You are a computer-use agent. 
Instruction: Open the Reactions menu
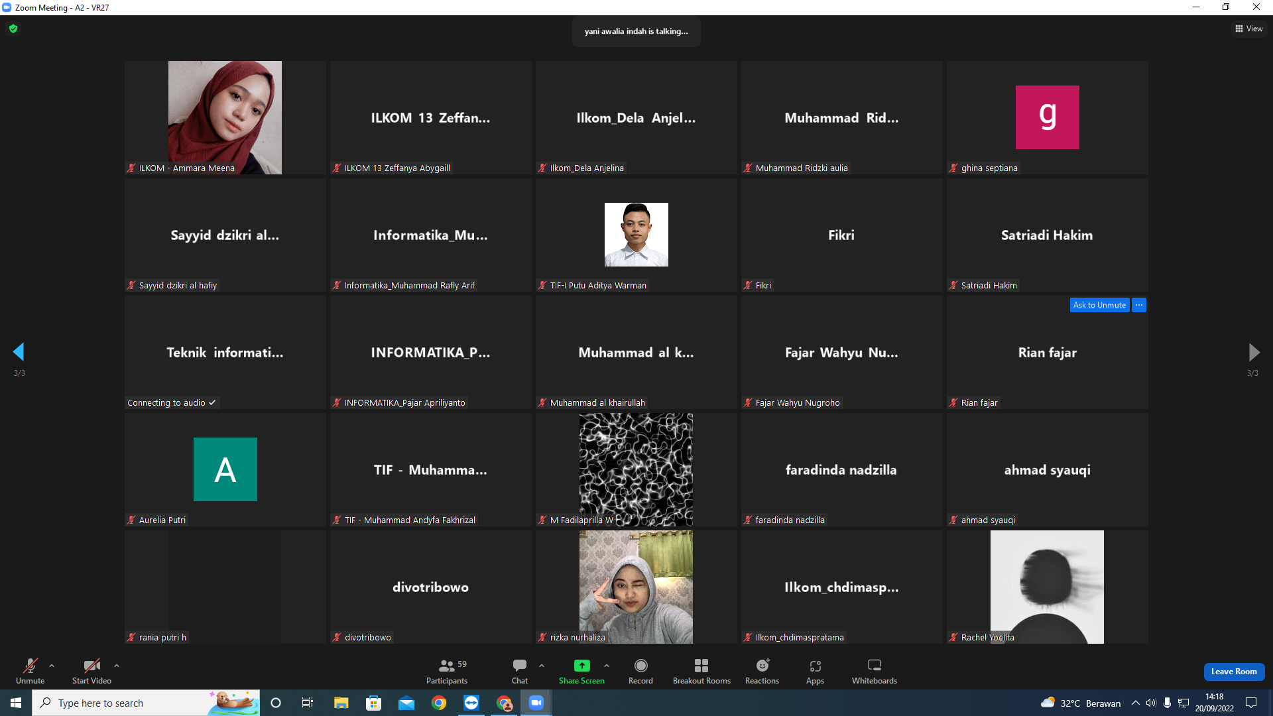[762, 671]
